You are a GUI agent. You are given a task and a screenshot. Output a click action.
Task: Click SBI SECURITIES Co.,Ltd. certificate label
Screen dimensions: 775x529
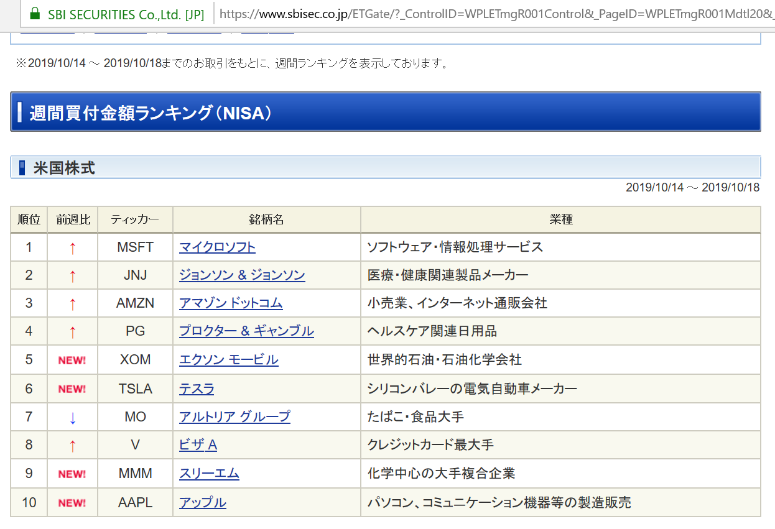click(x=126, y=14)
